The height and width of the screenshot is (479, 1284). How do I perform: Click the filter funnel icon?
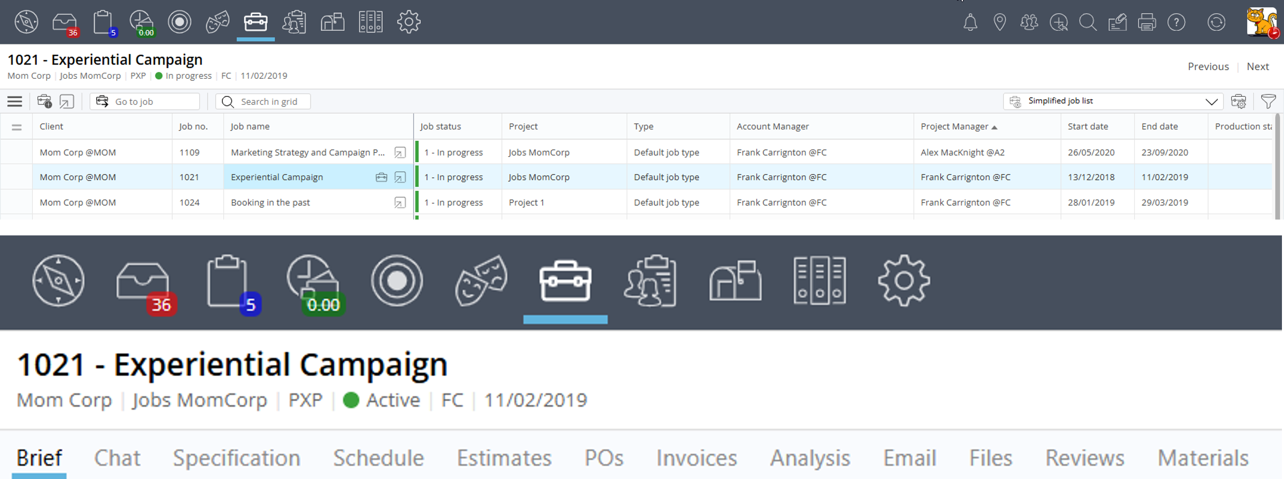pyautogui.click(x=1268, y=101)
